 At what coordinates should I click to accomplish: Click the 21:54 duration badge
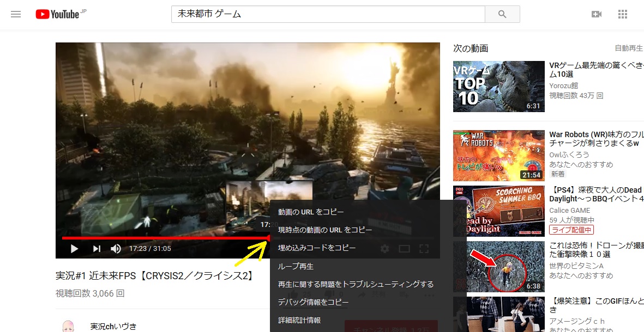pyautogui.click(x=532, y=175)
